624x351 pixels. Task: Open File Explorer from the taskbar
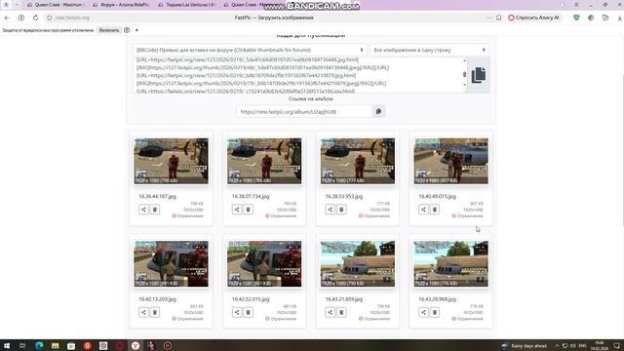[x=55, y=345]
